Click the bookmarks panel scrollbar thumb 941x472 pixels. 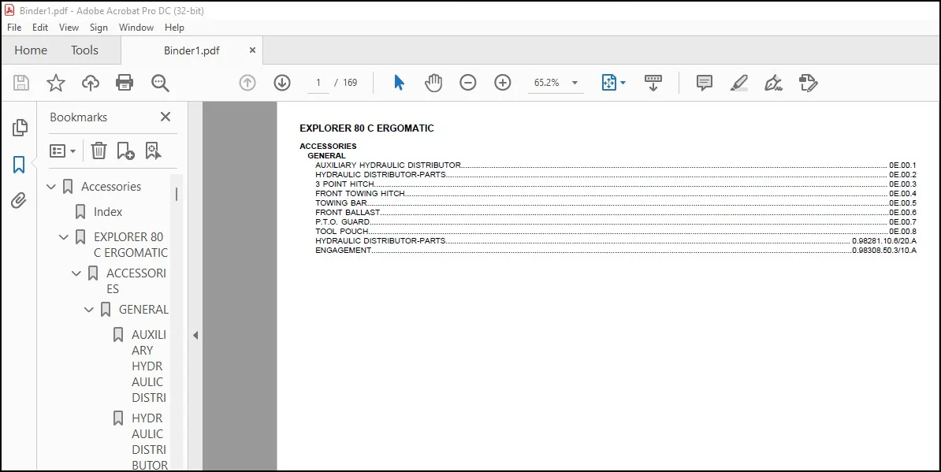pyautogui.click(x=177, y=194)
